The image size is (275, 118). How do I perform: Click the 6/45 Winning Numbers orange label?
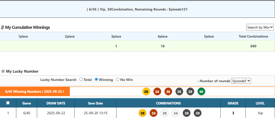coord(35,91)
